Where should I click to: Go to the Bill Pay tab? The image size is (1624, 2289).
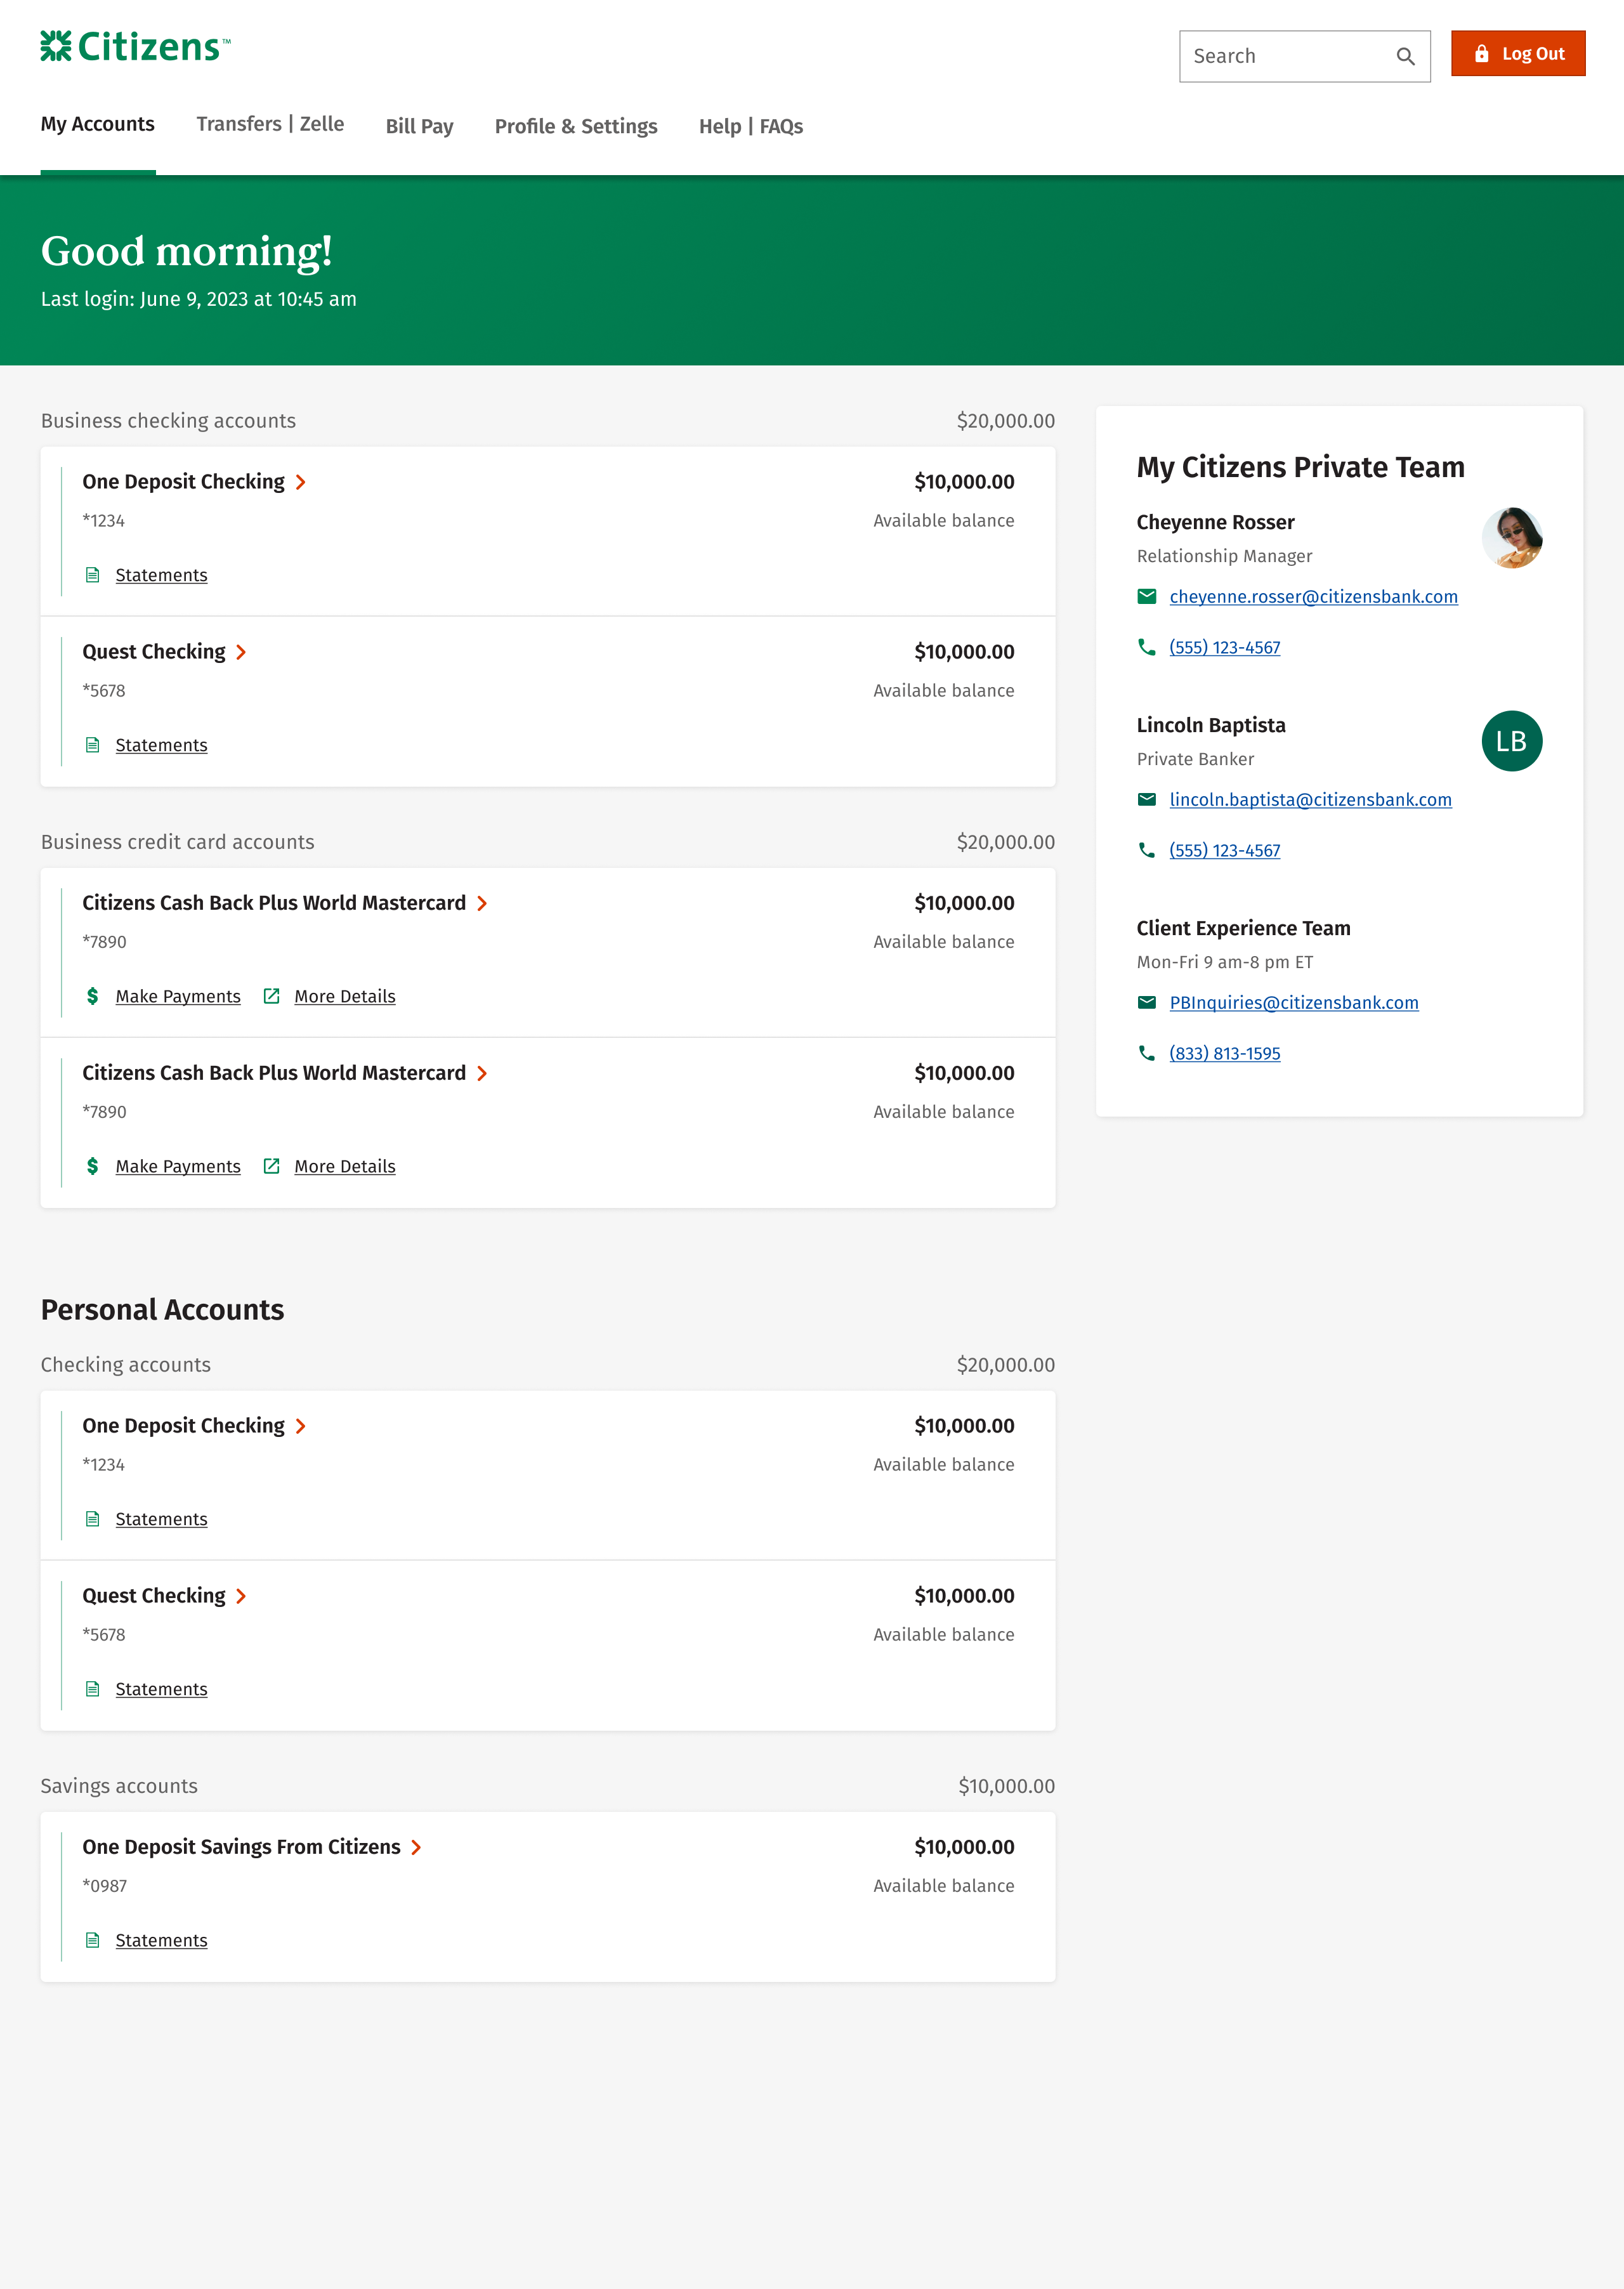(420, 126)
